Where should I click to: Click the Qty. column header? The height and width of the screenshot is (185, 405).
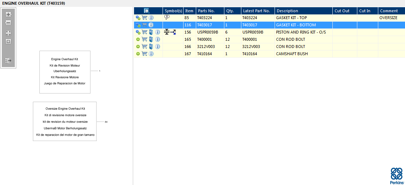230,11
